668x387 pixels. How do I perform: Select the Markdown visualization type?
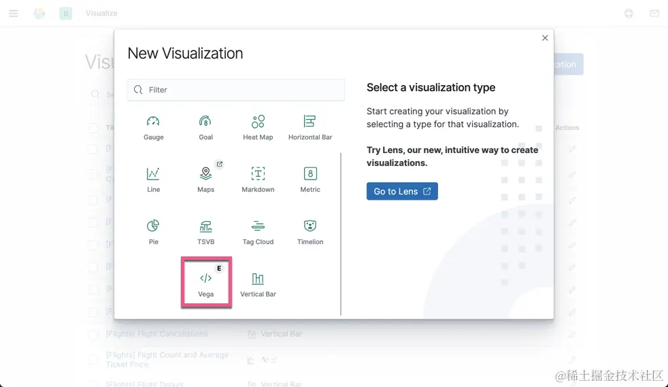click(258, 180)
